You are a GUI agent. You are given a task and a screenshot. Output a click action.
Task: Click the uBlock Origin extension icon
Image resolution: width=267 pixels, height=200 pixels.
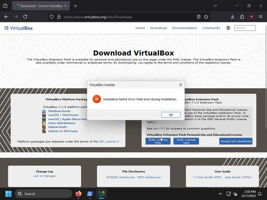(251, 17)
